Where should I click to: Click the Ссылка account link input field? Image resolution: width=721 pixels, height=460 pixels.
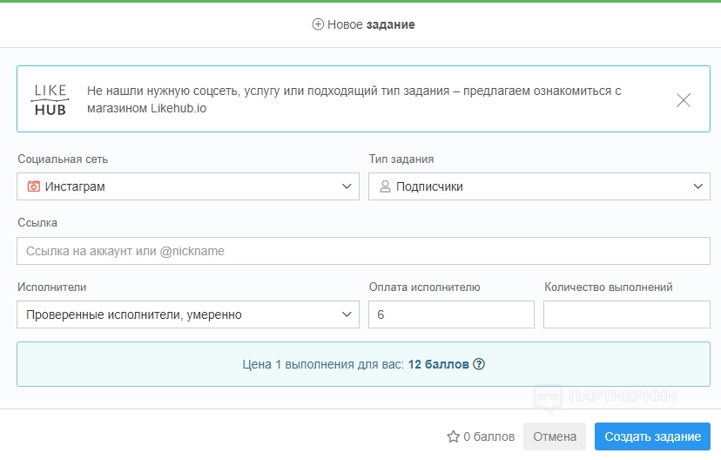[x=363, y=251]
